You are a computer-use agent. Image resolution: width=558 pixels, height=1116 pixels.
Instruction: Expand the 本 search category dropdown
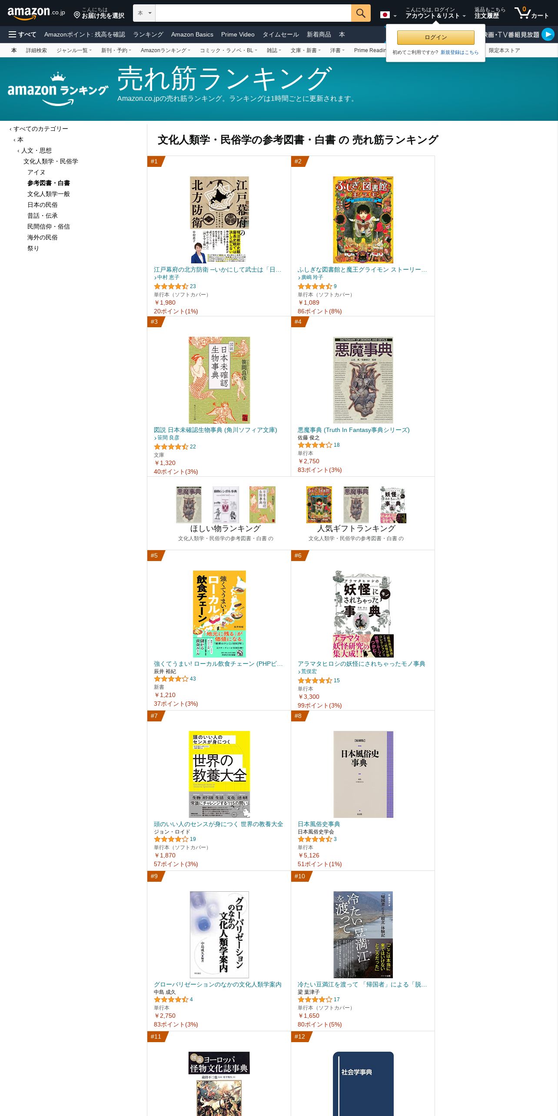tap(144, 13)
